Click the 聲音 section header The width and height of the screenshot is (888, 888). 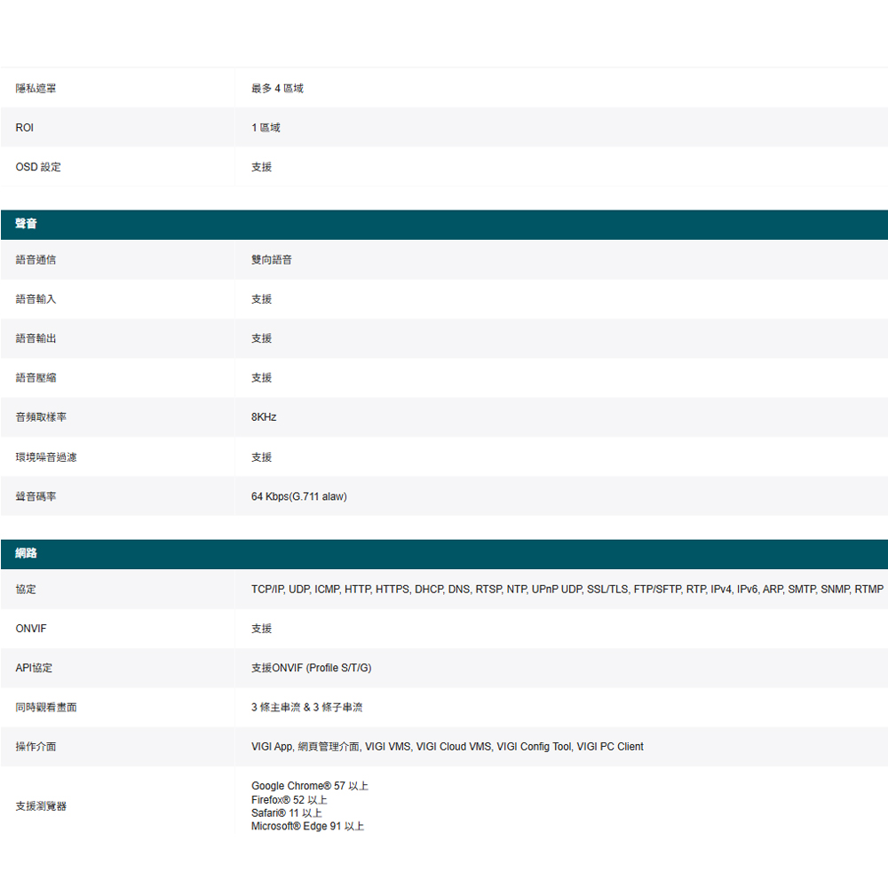[x=26, y=225]
